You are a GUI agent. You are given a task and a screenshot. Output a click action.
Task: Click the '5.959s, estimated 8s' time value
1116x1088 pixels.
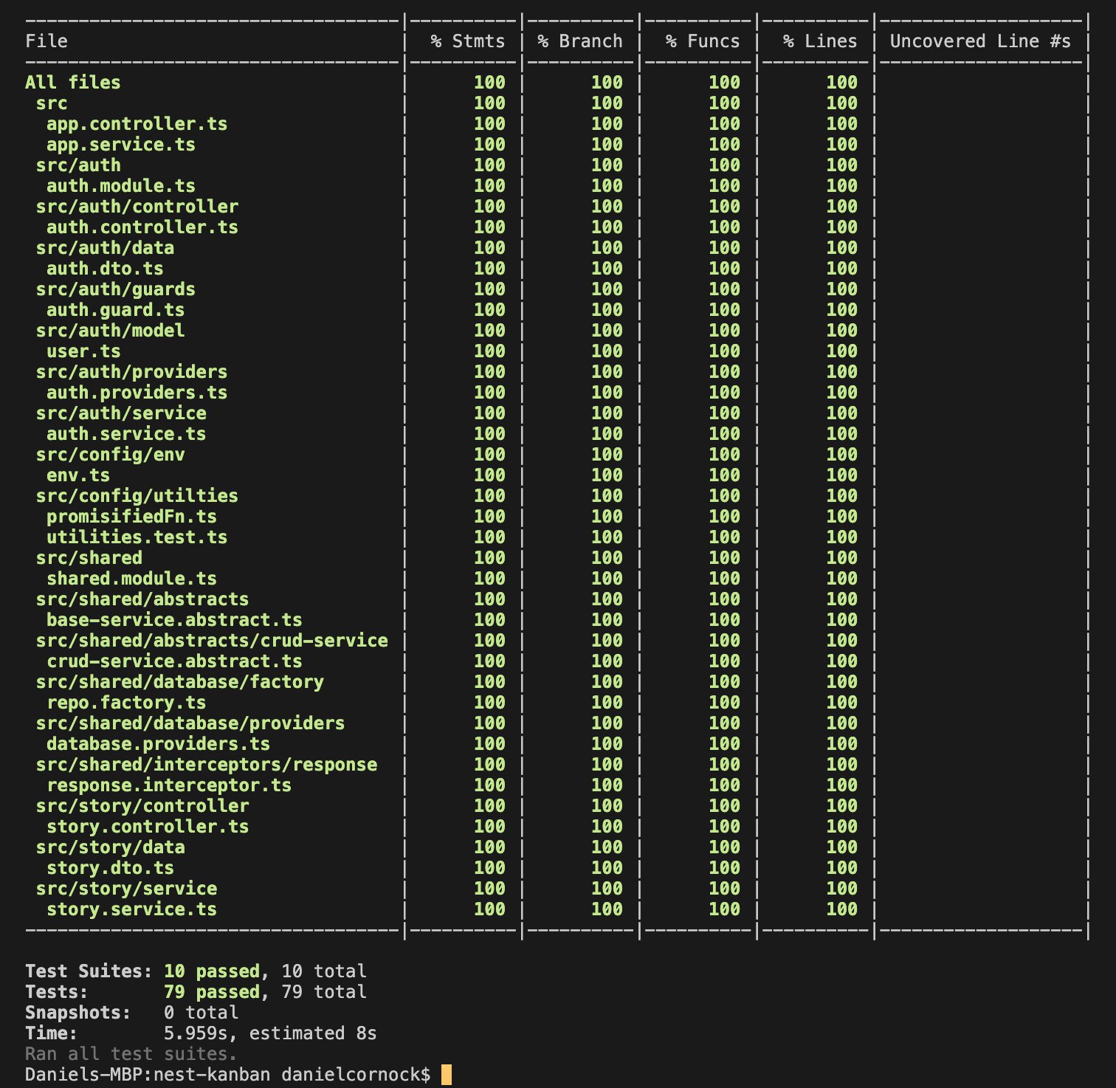coord(270,1033)
